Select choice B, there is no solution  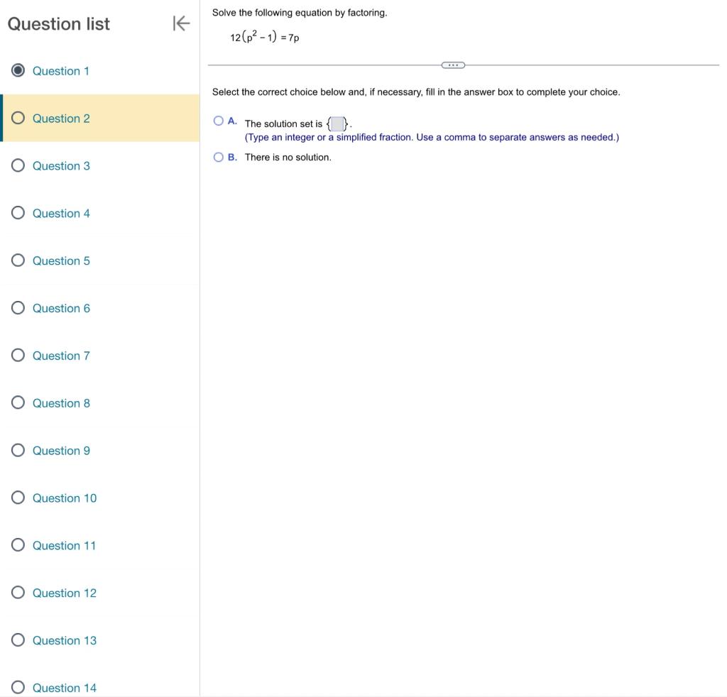pyautogui.click(x=217, y=157)
